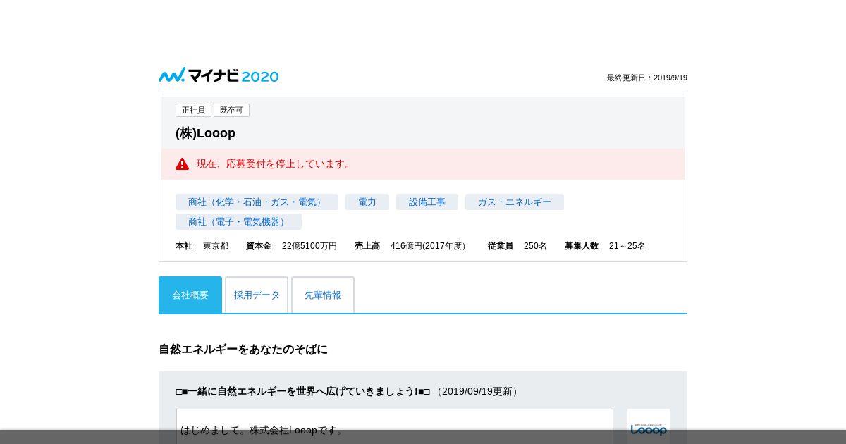Select the ガス・エネルギー industry tag
The height and width of the screenshot is (444, 846).
[515, 202]
